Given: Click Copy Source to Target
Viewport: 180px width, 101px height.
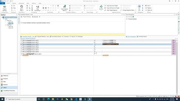Looking at the screenshot, I should (111, 6).
